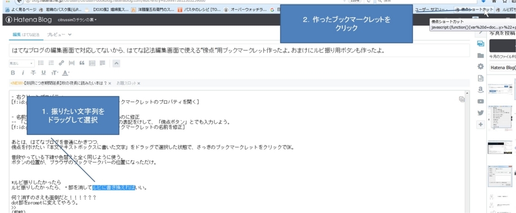The height and width of the screenshot is (213, 516).
Task: Open the font size tT dropdown
Action: (54, 73)
